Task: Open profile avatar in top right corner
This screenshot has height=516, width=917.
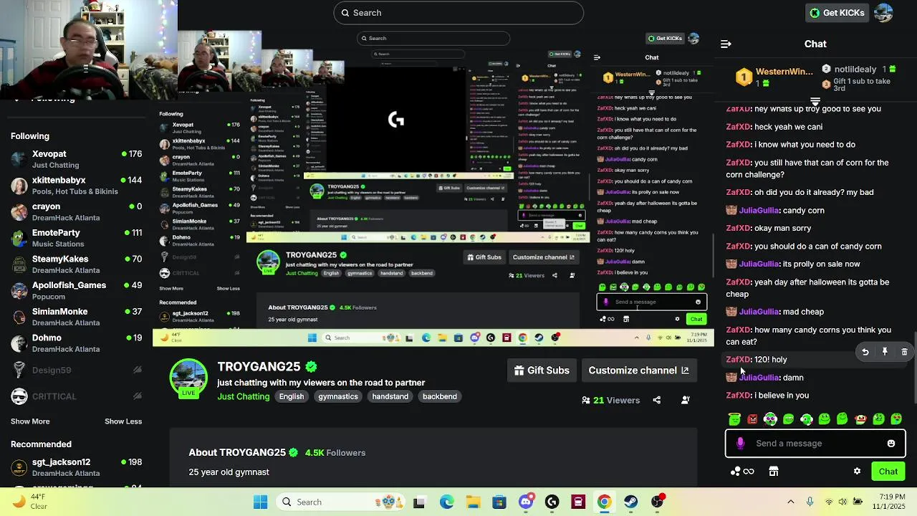Action: click(884, 13)
